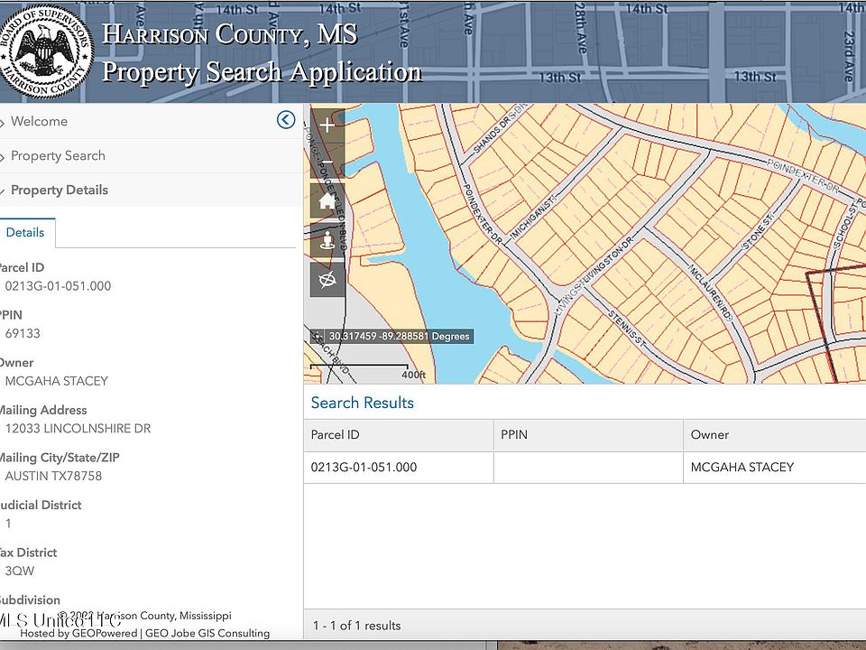Select the Details tab

point(25,232)
